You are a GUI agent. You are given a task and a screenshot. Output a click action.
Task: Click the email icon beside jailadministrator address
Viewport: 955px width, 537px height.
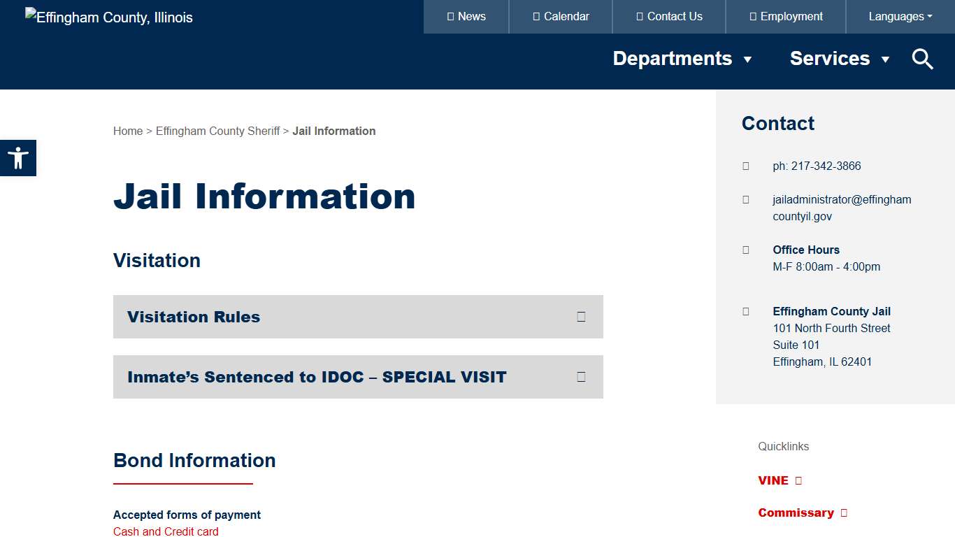tap(745, 199)
